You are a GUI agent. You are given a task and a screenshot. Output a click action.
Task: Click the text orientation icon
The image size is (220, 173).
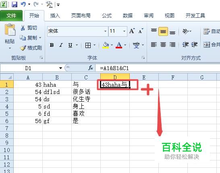(x=185, y=31)
